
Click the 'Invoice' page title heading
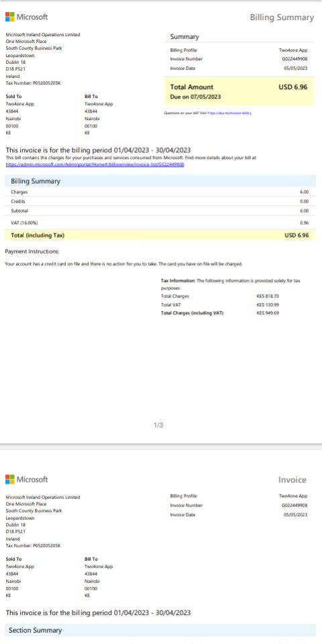292,480
